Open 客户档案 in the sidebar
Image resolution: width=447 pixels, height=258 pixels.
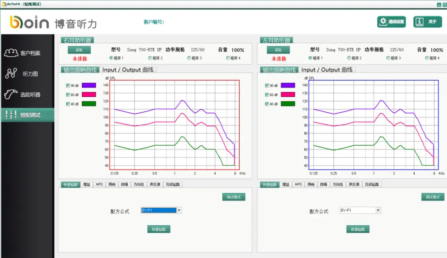(x=27, y=53)
